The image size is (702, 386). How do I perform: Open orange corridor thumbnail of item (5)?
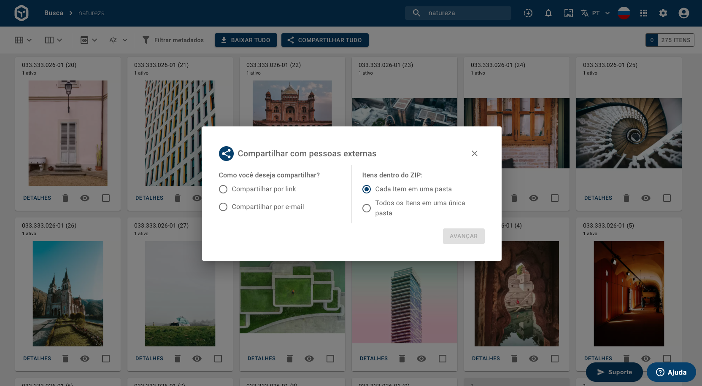click(629, 294)
